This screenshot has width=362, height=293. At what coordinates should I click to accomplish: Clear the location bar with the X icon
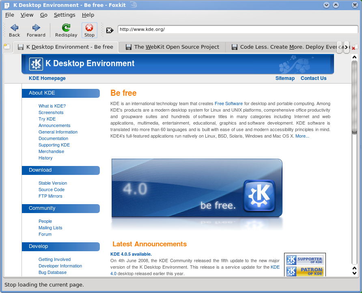pyautogui.click(x=110, y=30)
